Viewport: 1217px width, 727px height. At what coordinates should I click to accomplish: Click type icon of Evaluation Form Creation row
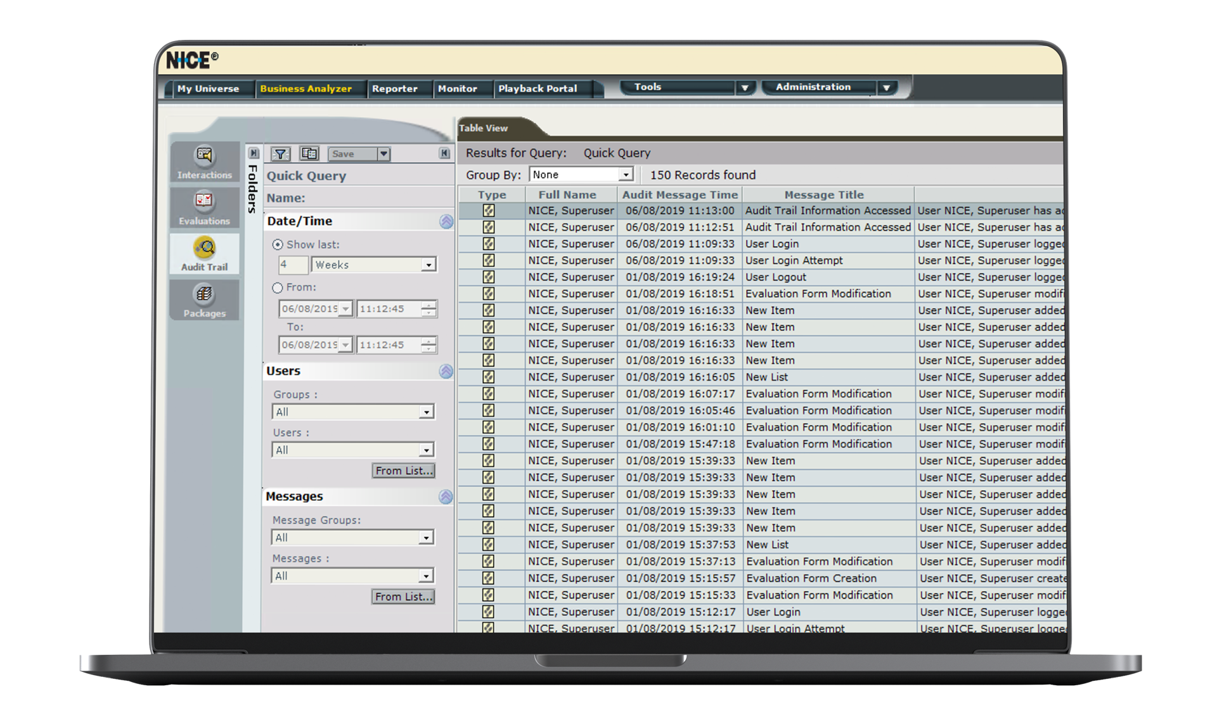click(488, 578)
